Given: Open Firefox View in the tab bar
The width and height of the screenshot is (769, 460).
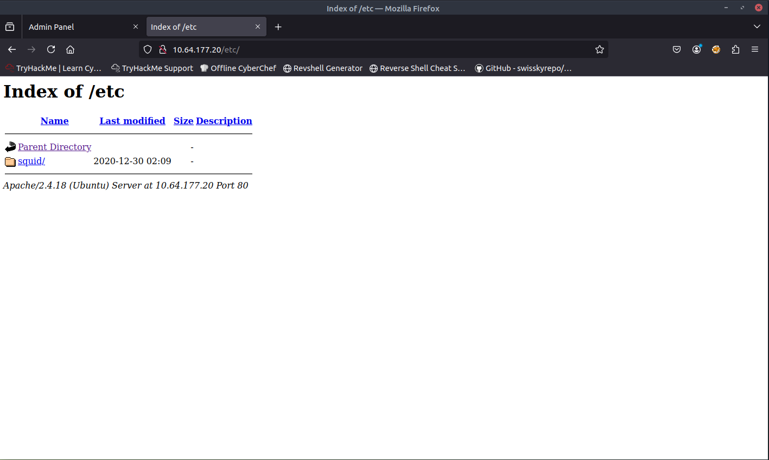Looking at the screenshot, I should [10, 27].
